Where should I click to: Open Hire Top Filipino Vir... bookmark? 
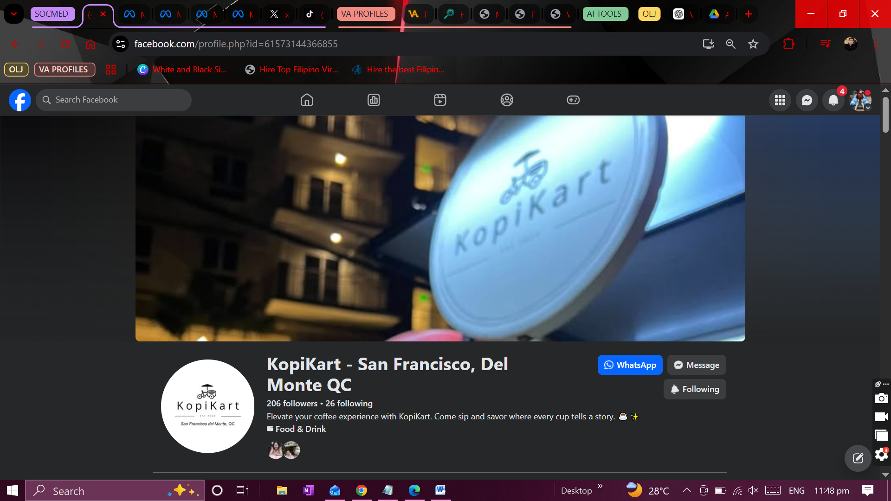click(292, 70)
